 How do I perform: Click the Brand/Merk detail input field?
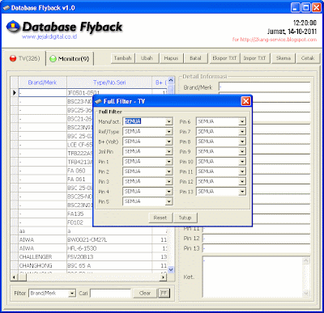tap(265, 87)
